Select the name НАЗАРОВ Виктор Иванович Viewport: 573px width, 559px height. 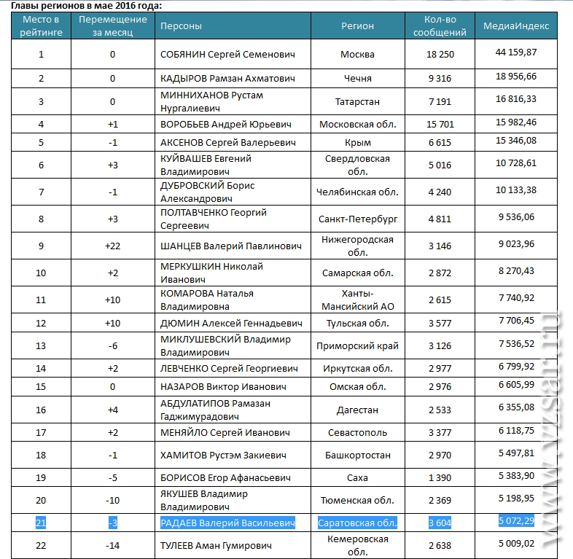[x=223, y=387]
